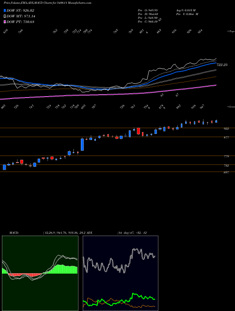Image resolution: width=235 pixels, height=311 pixels.
Task: Click the blue DOW ST legend swatch
Action: pyautogui.click(x=5, y=10)
